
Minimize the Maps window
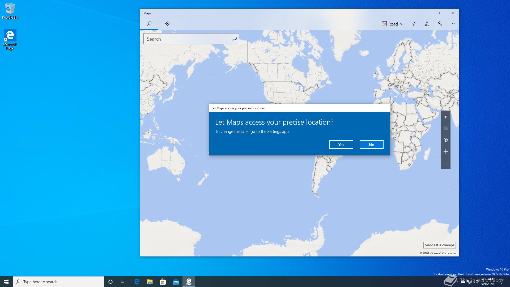click(x=428, y=13)
